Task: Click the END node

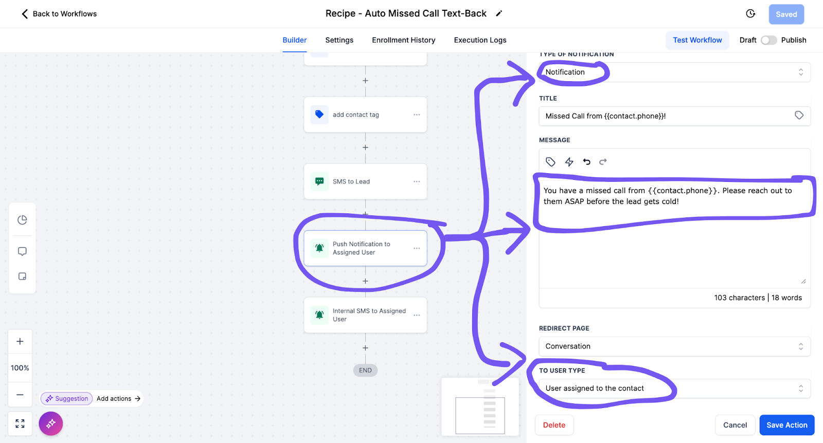Action: coord(365,370)
